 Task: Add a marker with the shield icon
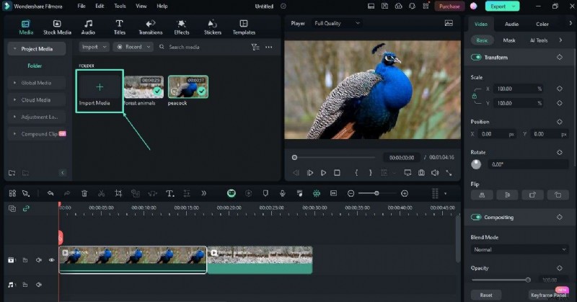coord(265,193)
